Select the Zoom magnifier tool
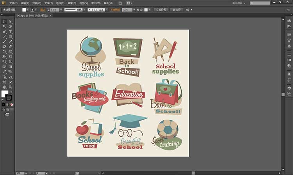This screenshot has height=175, width=293. pyautogui.click(x=10, y=87)
